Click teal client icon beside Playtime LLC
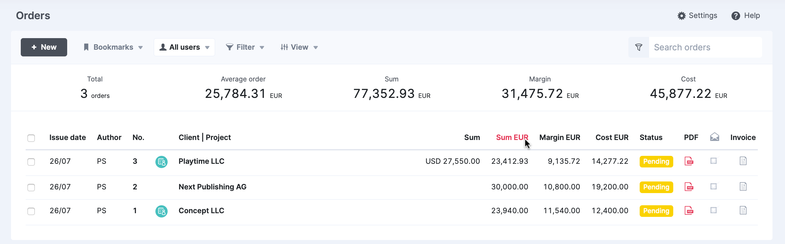This screenshot has height=244, width=785. (161, 162)
